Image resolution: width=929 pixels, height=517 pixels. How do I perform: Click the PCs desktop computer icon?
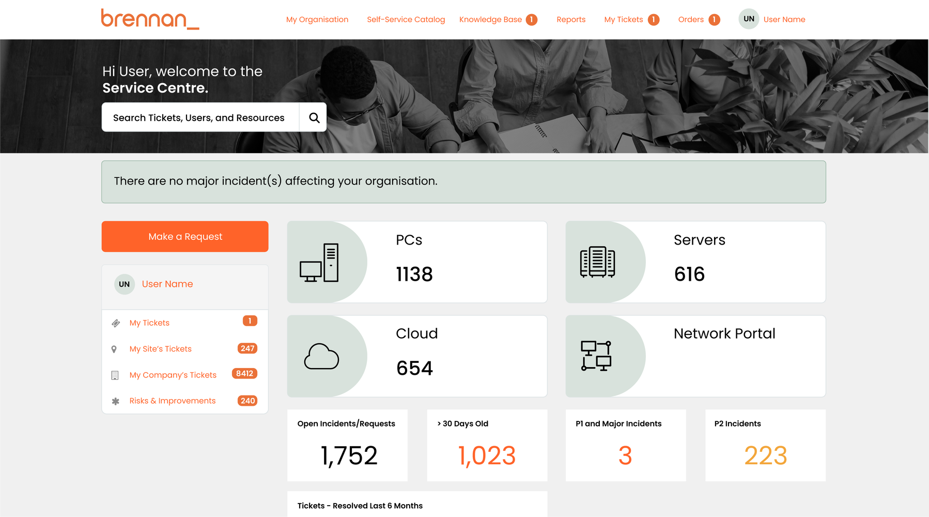pyautogui.click(x=319, y=263)
